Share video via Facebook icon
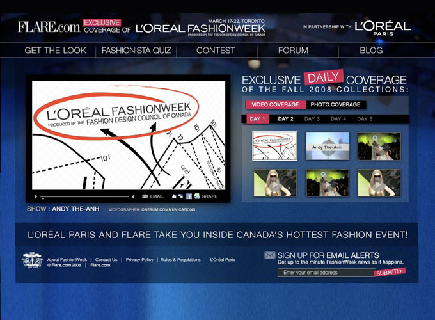The height and width of the screenshot is (320, 435). coord(189,196)
